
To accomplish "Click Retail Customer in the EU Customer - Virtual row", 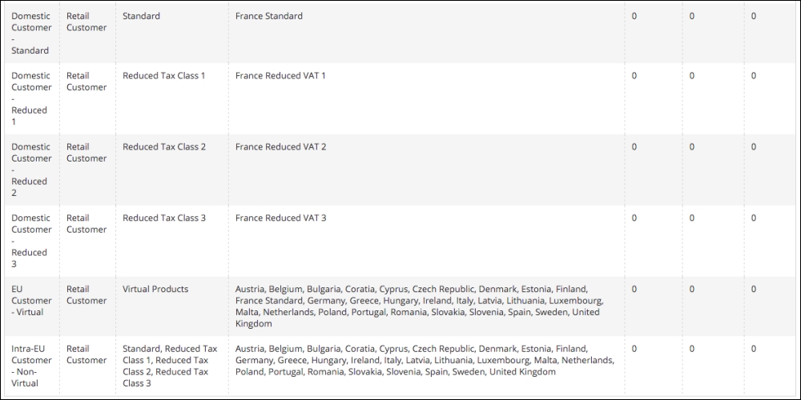I will point(87,294).
